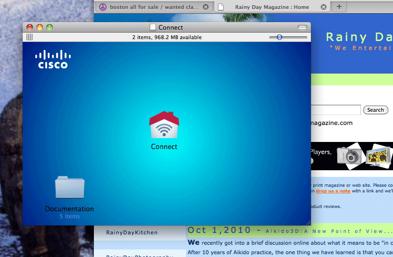Close the Connect Finder window
This screenshot has width=393, height=257.
(x=30, y=27)
